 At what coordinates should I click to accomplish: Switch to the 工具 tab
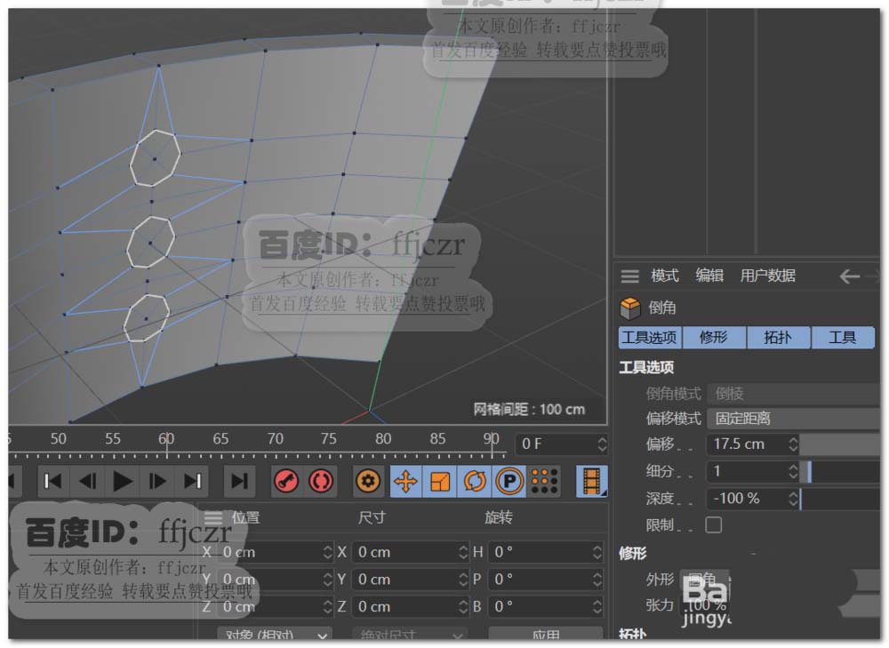pos(843,338)
